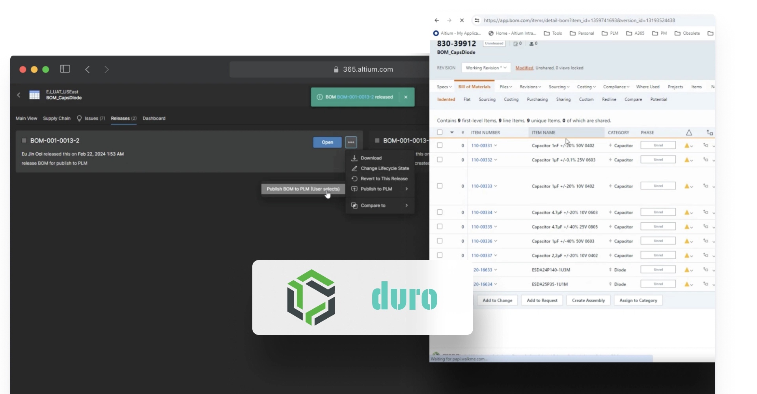Go back with Safari's back arrow
The image size is (757, 394).
(88, 69)
